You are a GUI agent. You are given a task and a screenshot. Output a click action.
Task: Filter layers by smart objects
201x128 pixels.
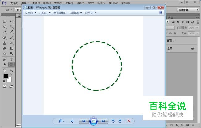pyautogui.click(x=193, y=22)
